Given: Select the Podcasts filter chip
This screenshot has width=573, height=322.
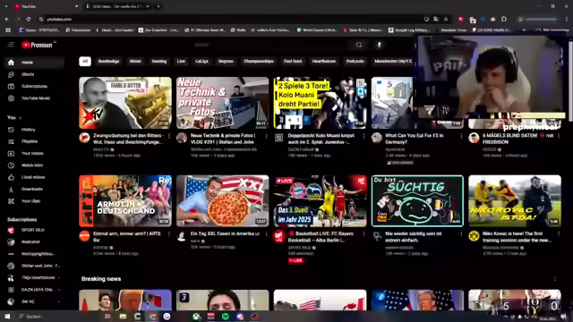Looking at the screenshot, I should pos(355,62).
